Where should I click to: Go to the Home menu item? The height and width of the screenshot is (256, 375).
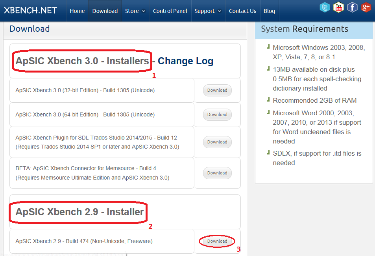(x=77, y=11)
